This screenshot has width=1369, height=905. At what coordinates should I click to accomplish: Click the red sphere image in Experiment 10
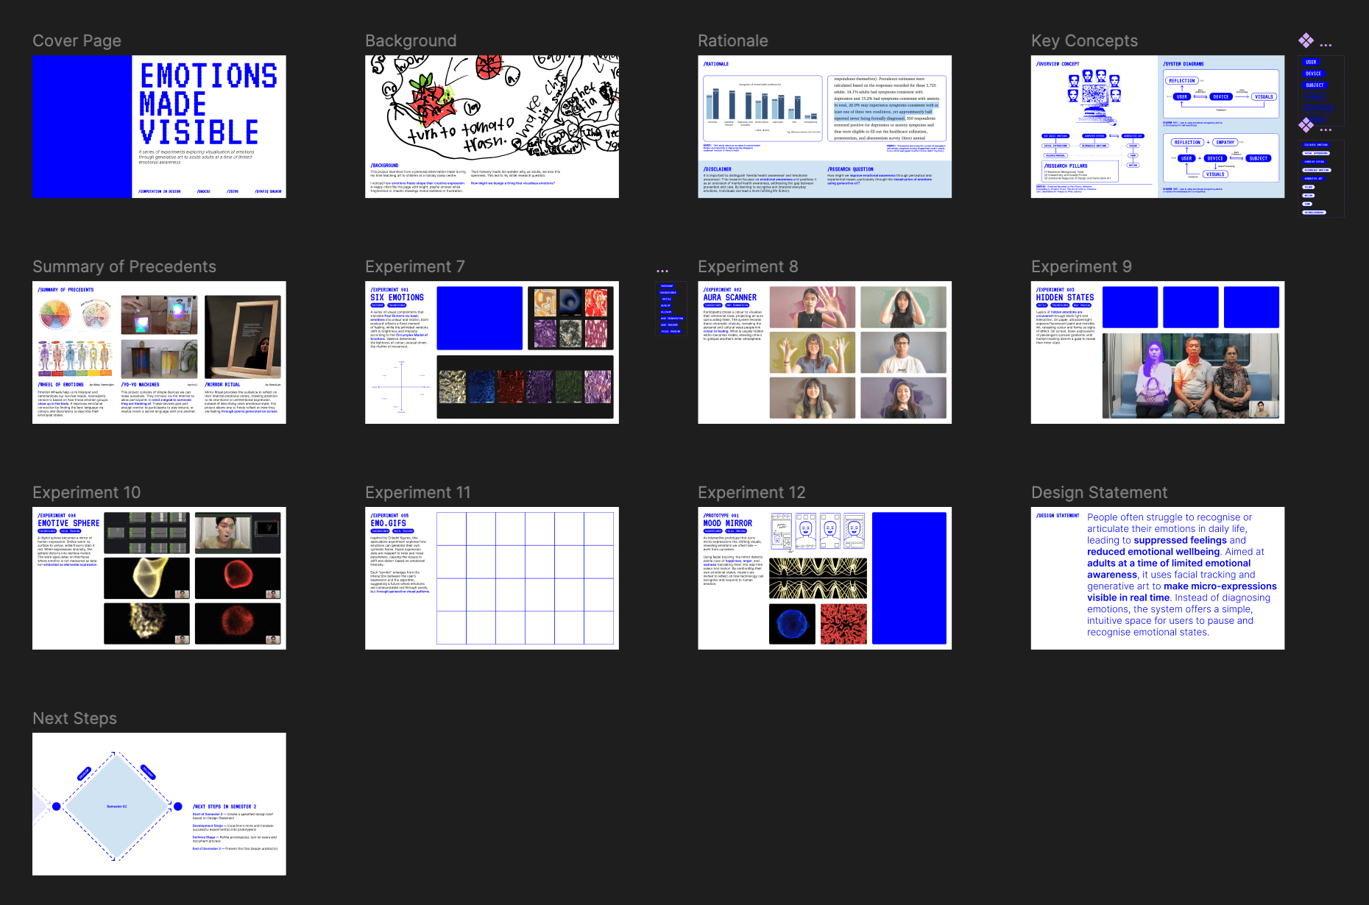(x=237, y=577)
